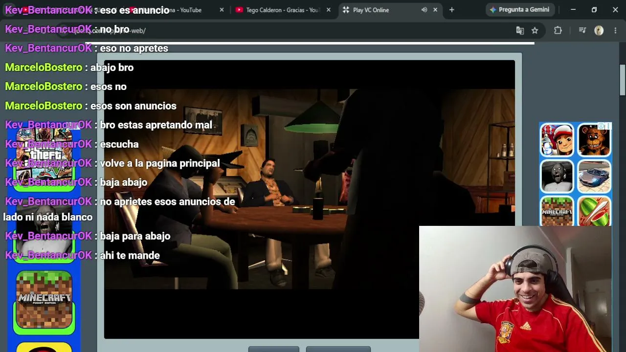Open the browser profile avatar

[599, 30]
